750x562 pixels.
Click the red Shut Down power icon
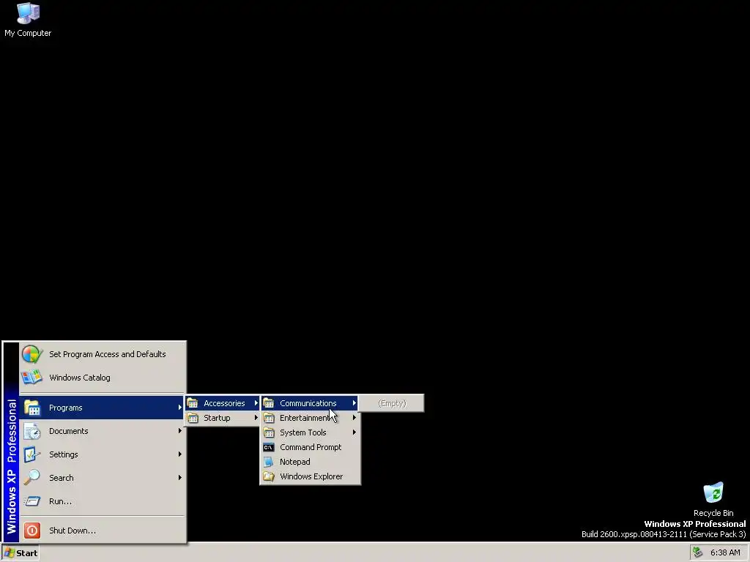point(32,531)
